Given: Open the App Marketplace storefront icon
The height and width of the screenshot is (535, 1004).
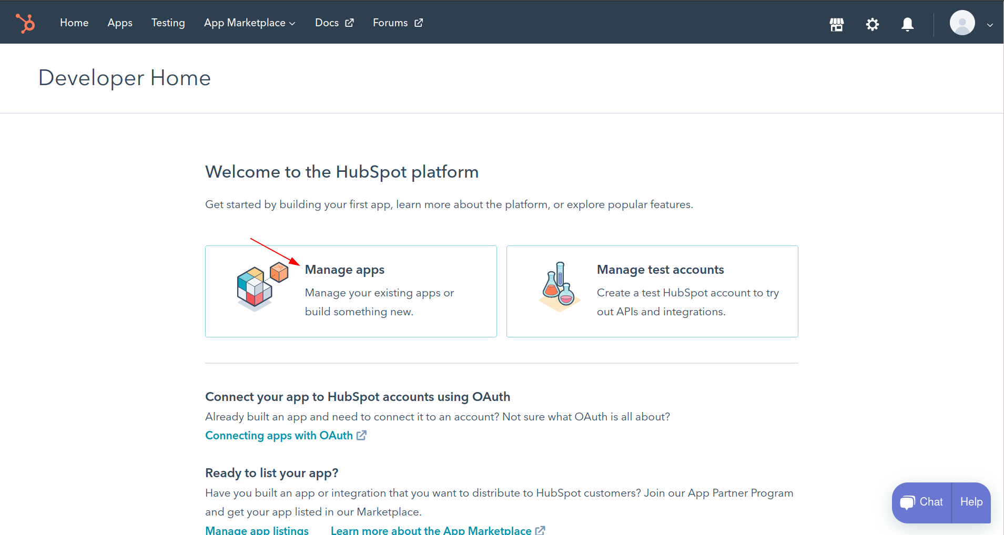Looking at the screenshot, I should click(x=836, y=24).
